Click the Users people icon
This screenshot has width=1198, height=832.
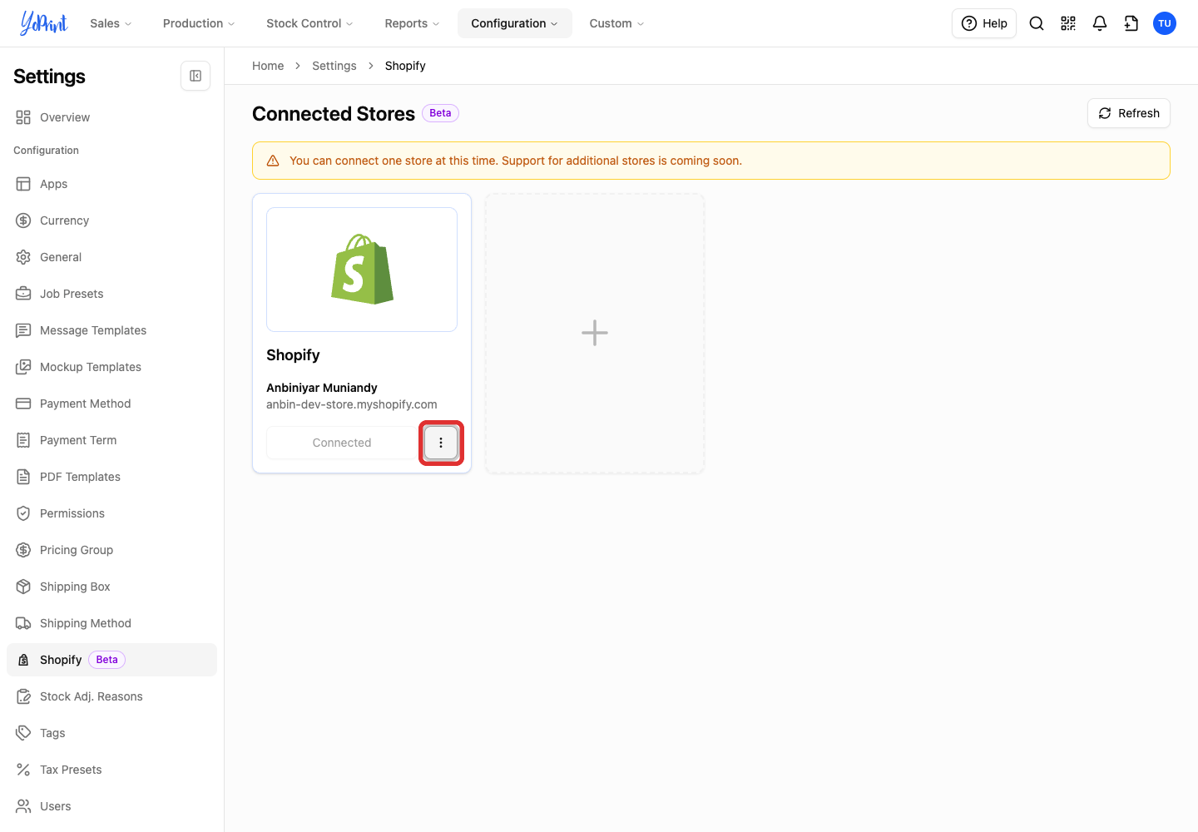click(23, 806)
